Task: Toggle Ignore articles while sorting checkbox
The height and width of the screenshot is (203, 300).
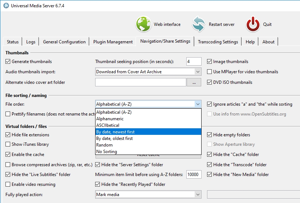Action: (210, 104)
